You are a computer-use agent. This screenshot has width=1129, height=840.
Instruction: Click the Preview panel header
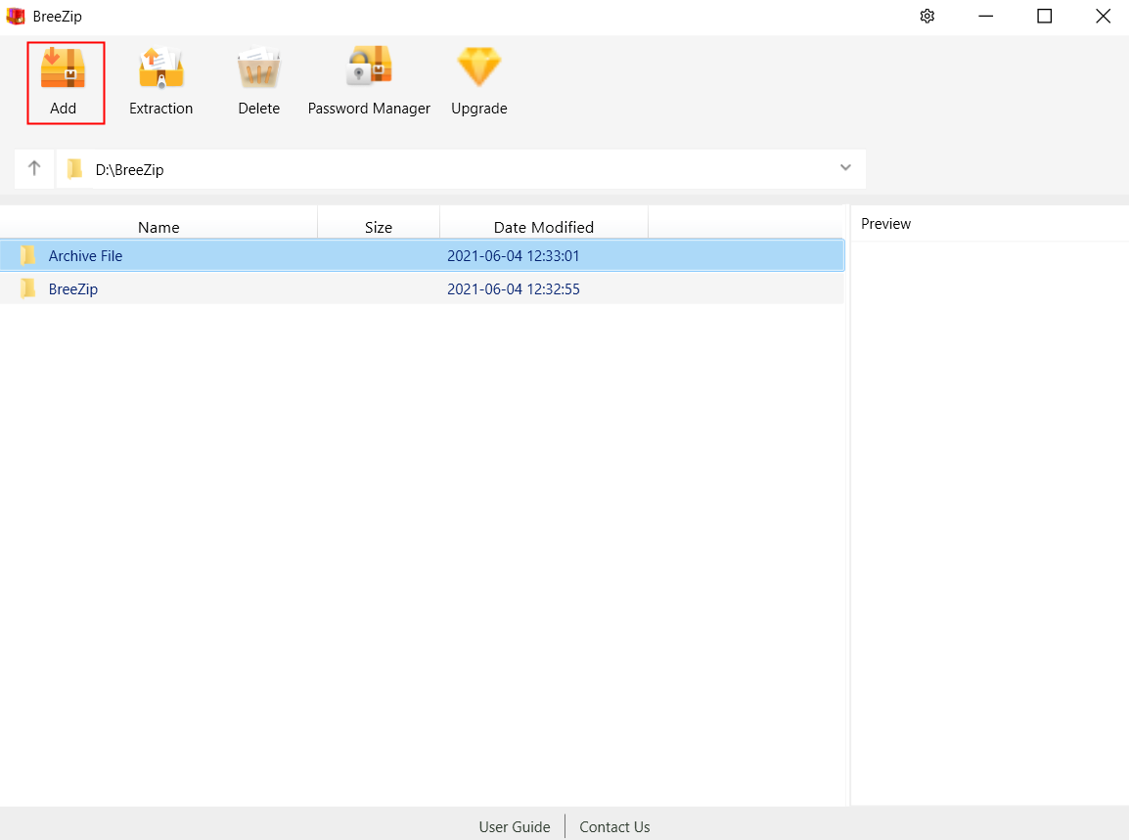pyautogui.click(x=885, y=224)
